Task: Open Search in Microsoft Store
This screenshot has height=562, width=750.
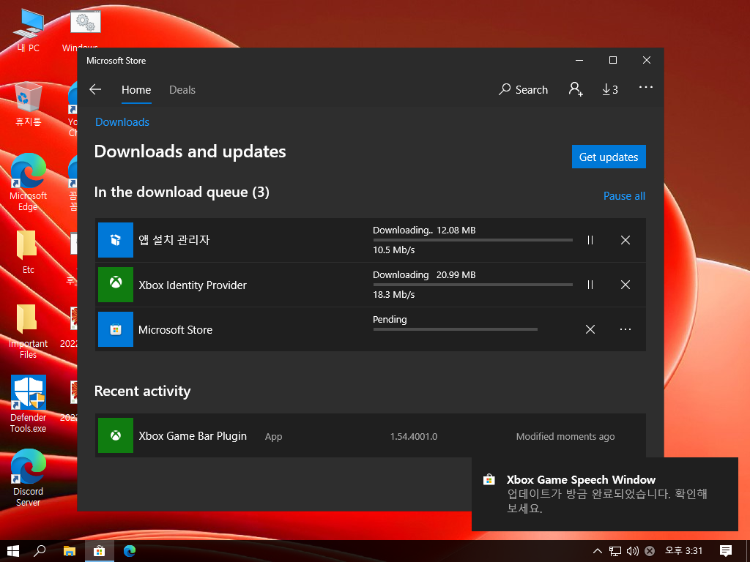Action: tap(523, 89)
